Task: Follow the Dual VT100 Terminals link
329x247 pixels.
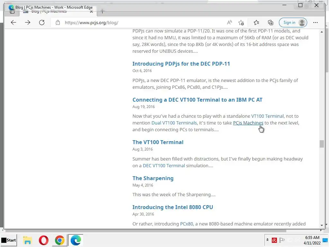Action: tap(174, 123)
